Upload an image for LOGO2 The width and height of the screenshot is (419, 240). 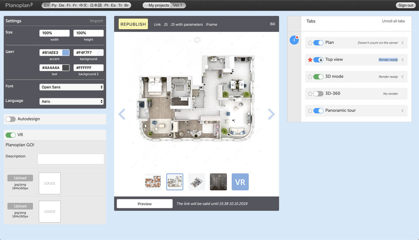[x=20, y=206]
